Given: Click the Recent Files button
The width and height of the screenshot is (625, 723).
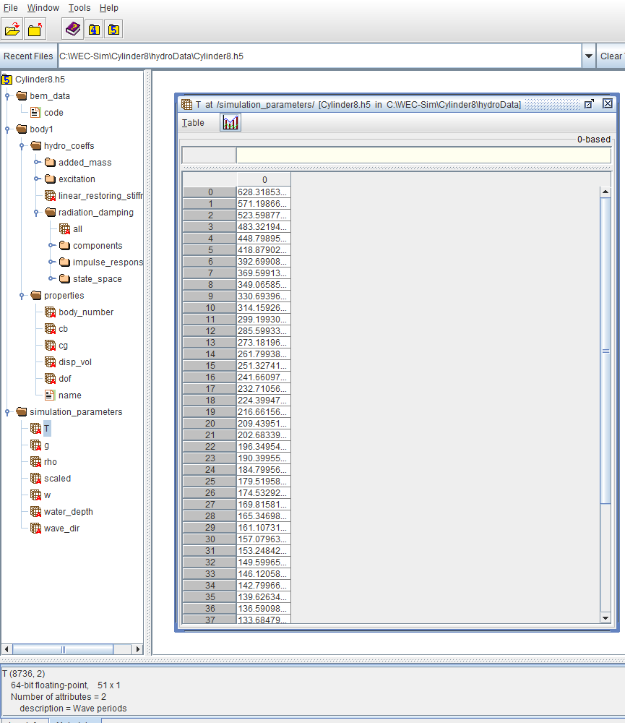Looking at the screenshot, I should 28,56.
